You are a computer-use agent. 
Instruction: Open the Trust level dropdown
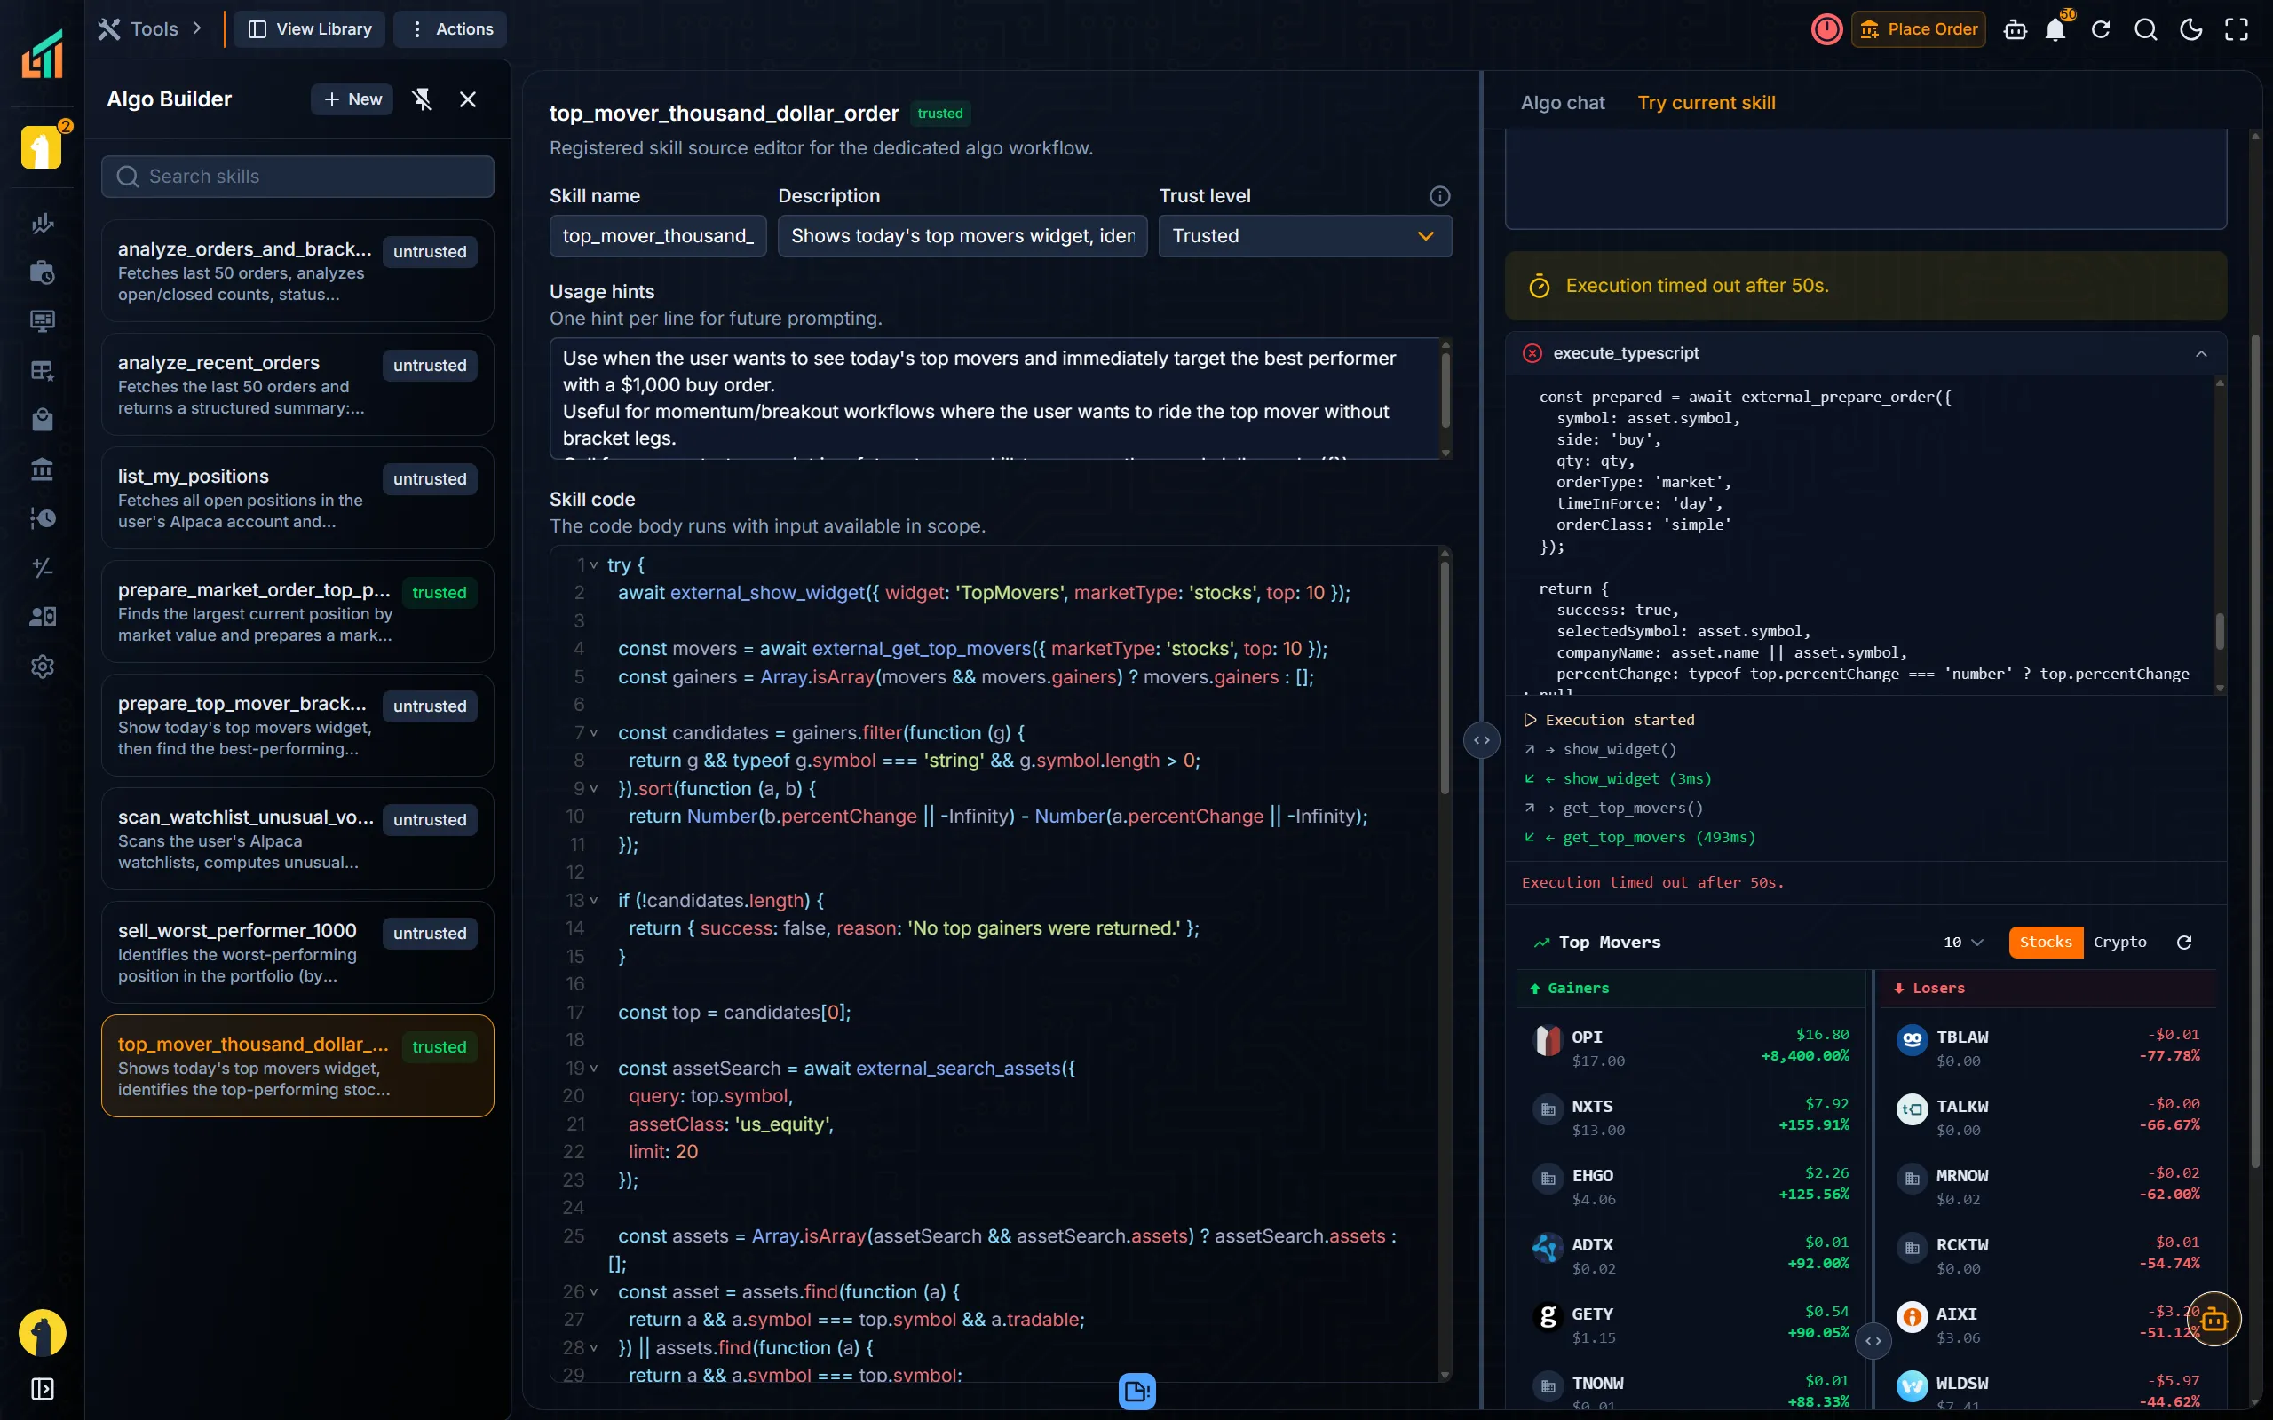coord(1304,236)
